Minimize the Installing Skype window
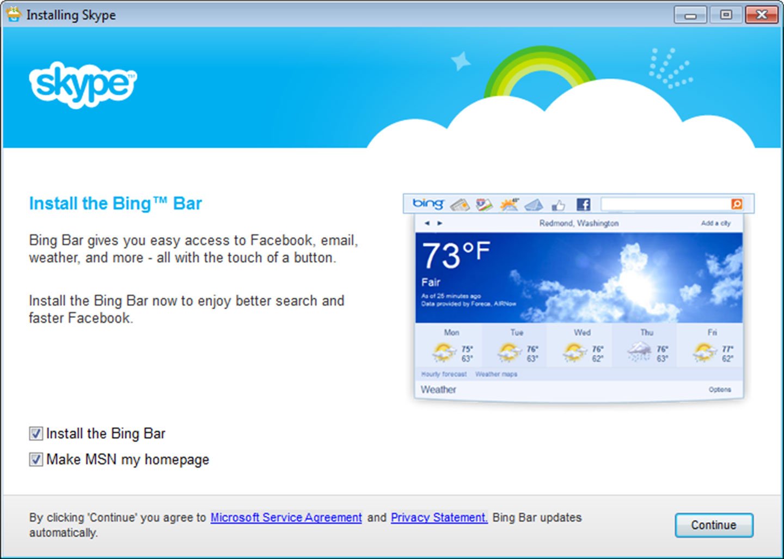784x559 pixels. point(690,15)
